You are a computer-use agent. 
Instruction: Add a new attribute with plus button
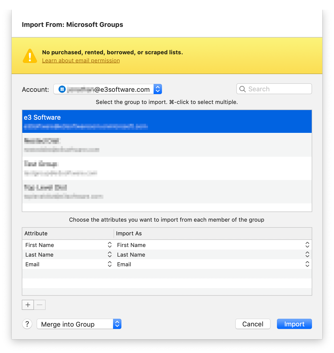click(x=28, y=305)
